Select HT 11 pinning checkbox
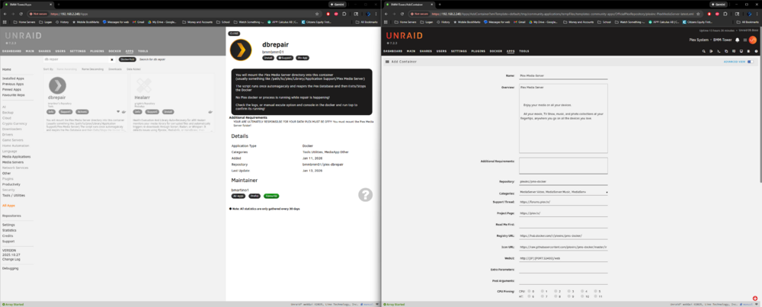Image resolution: width=762 pixels, height=307 pixels. click(595, 296)
